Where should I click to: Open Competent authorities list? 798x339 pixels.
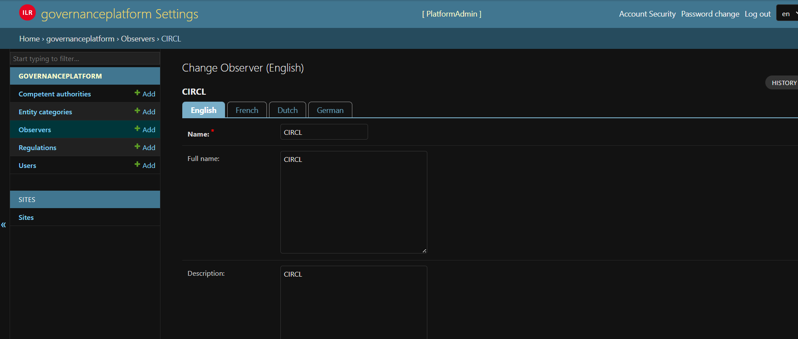tap(55, 94)
